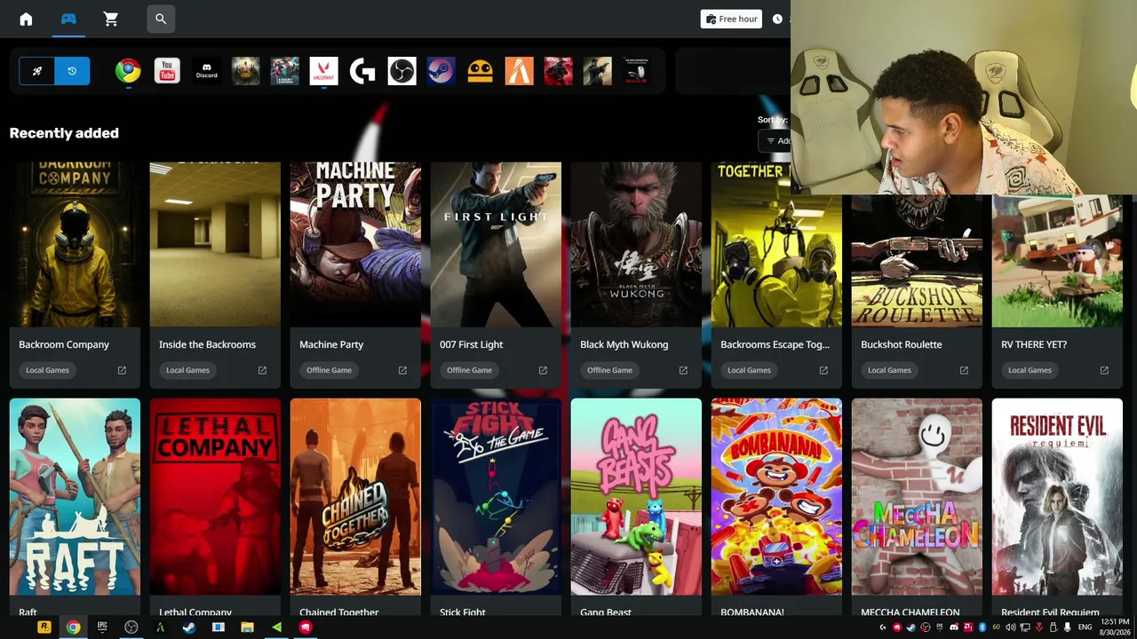Open Steam from the Windows taskbar
The width and height of the screenshot is (1137, 639).
189,627
